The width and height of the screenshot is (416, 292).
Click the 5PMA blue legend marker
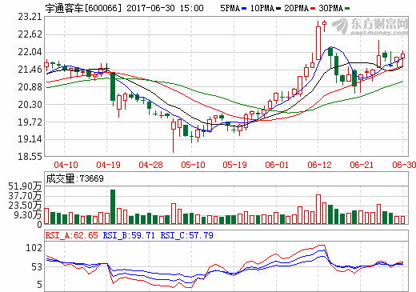tap(244, 9)
